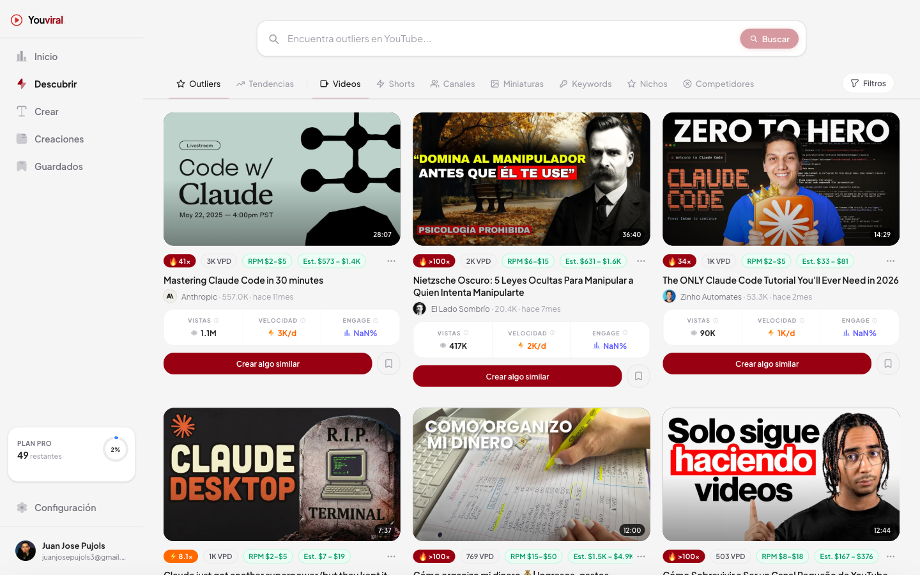The image size is (920, 575).
Task: Open the Plan Pro 49 restantes card
Action: coord(72,454)
